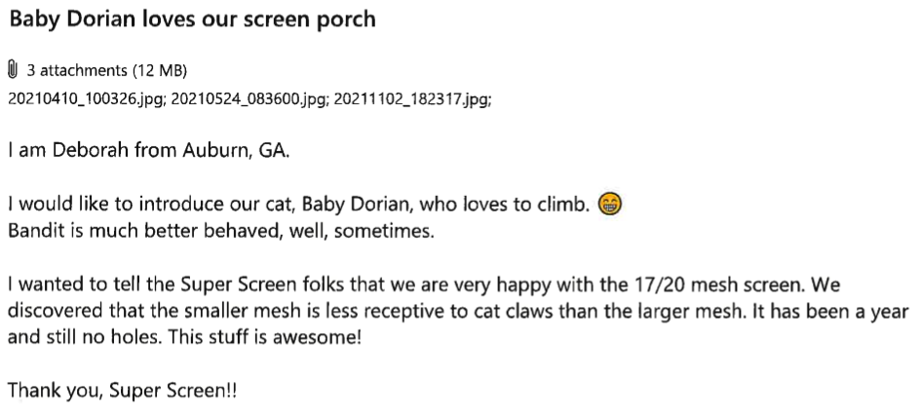
Task: Click the line starting 'discovered that the smaller mesh'
Action: (458, 313)
